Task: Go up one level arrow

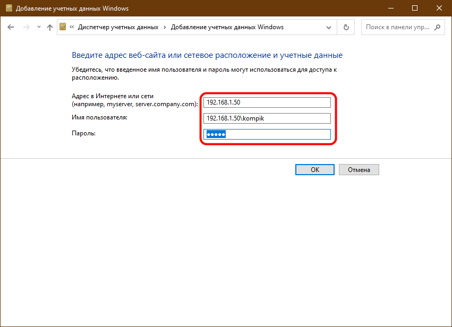Action: [50, 27]
